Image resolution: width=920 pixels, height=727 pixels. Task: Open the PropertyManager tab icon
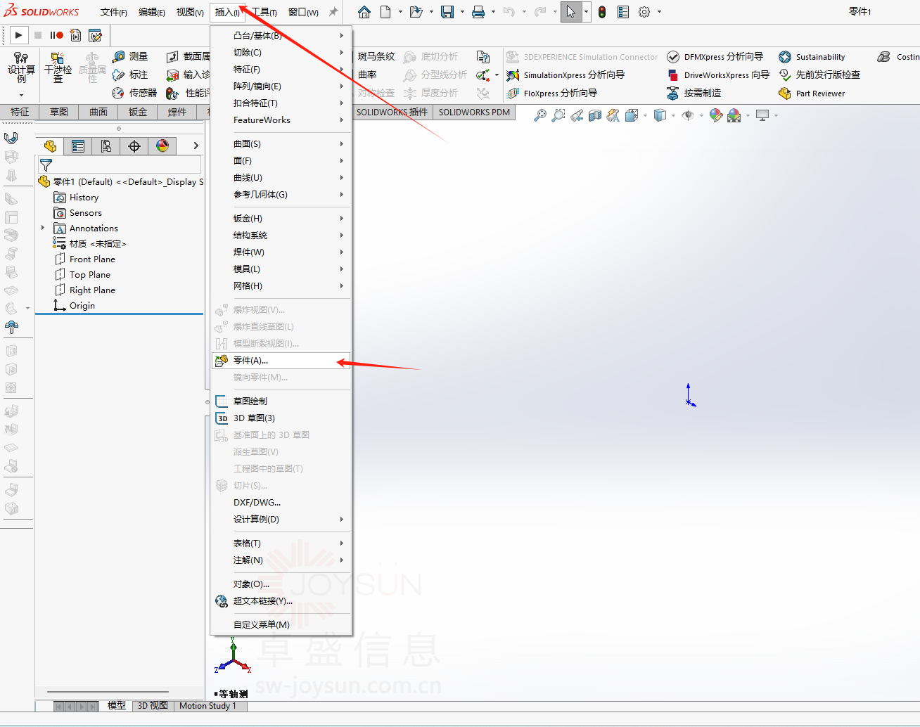[x=78, y=146]
